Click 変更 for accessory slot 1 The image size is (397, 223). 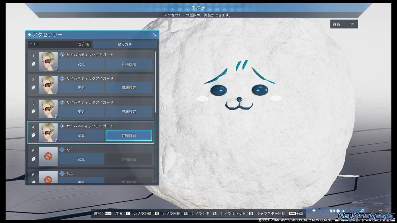coord(81,64)
